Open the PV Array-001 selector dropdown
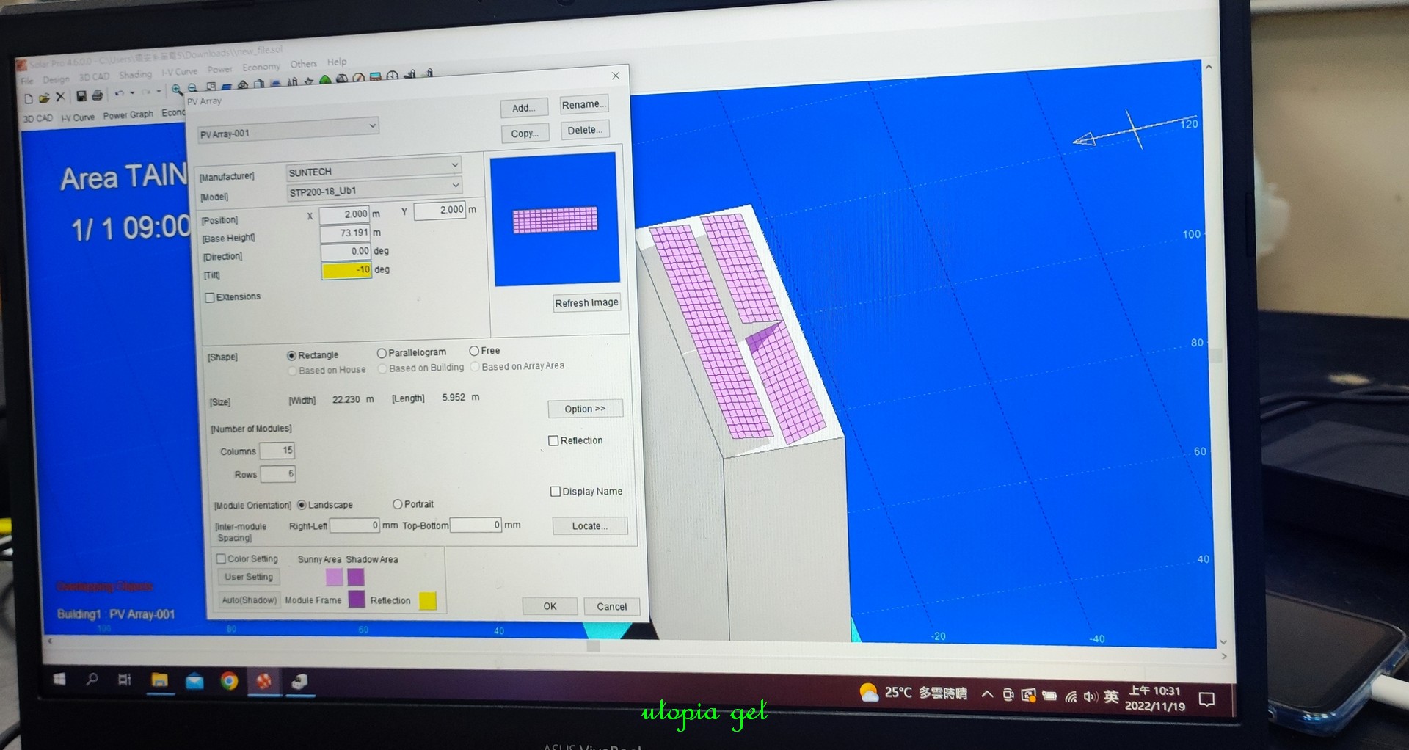This screenshot has width=1409, height=750. (288, 130)
